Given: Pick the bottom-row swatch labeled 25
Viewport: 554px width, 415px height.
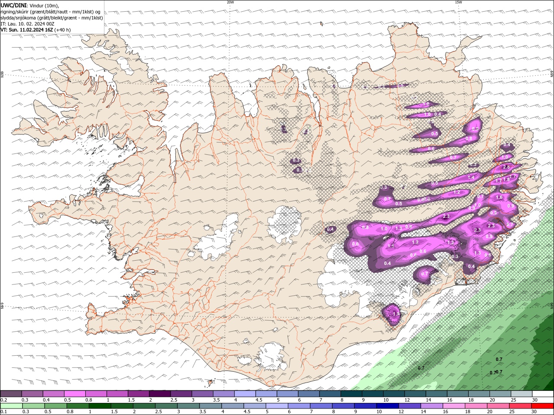Looking at the screenshot, I should [520, 406].
